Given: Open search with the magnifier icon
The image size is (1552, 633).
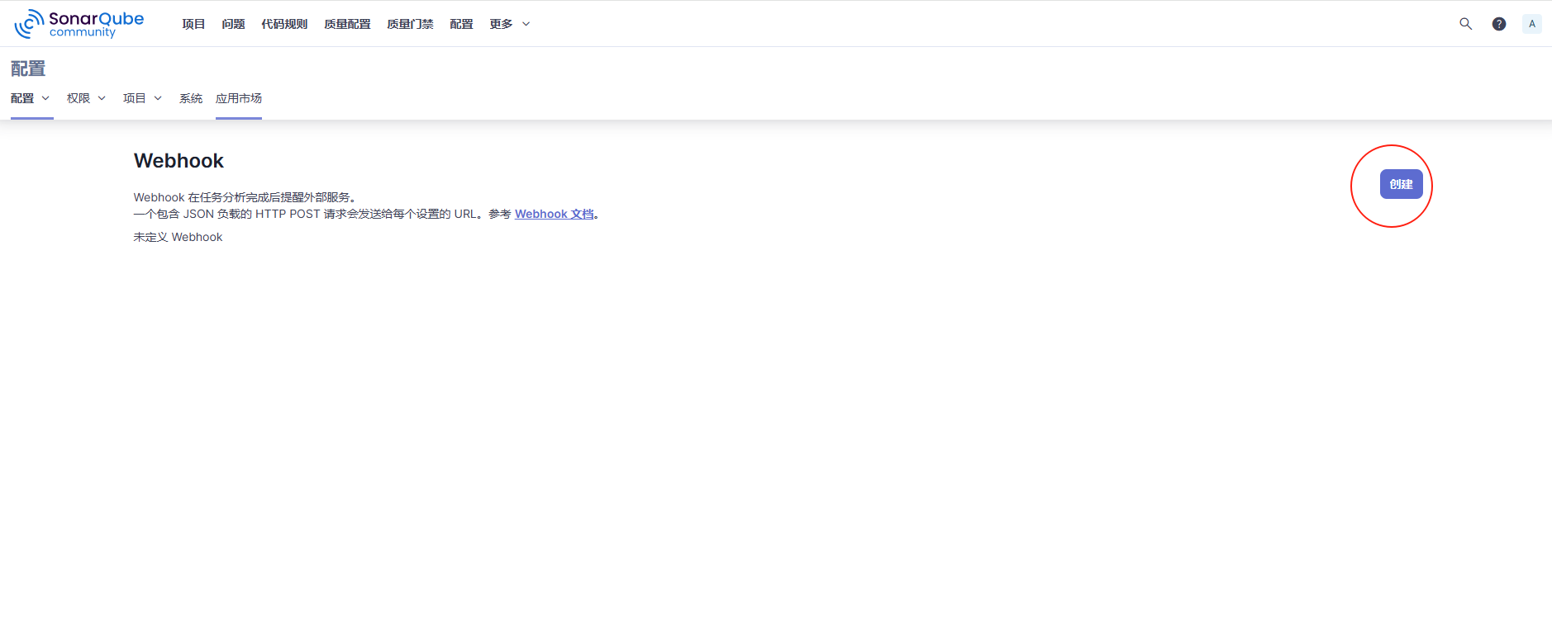Looking at the screenshot, I should tap(1465, 24).
